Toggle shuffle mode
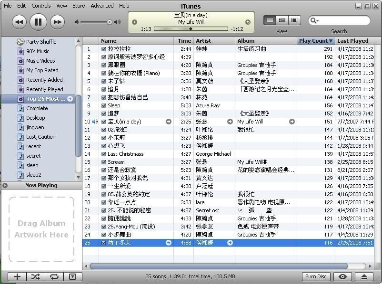The height and width of the screenshot is (284, 382). point(36,276)
